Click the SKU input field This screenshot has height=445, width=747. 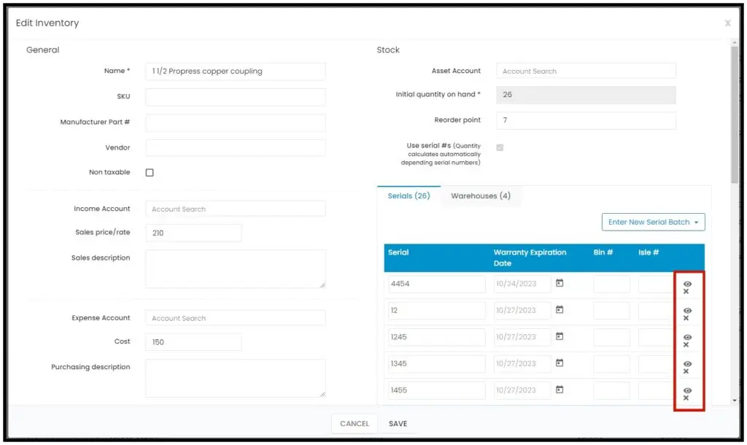pyautogui.click(x=236, y=97)
